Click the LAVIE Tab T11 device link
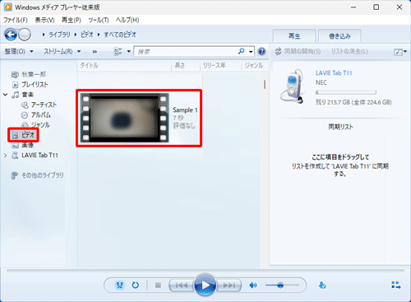411x302 pixels. pyautogui.click(x=334, y=73)
